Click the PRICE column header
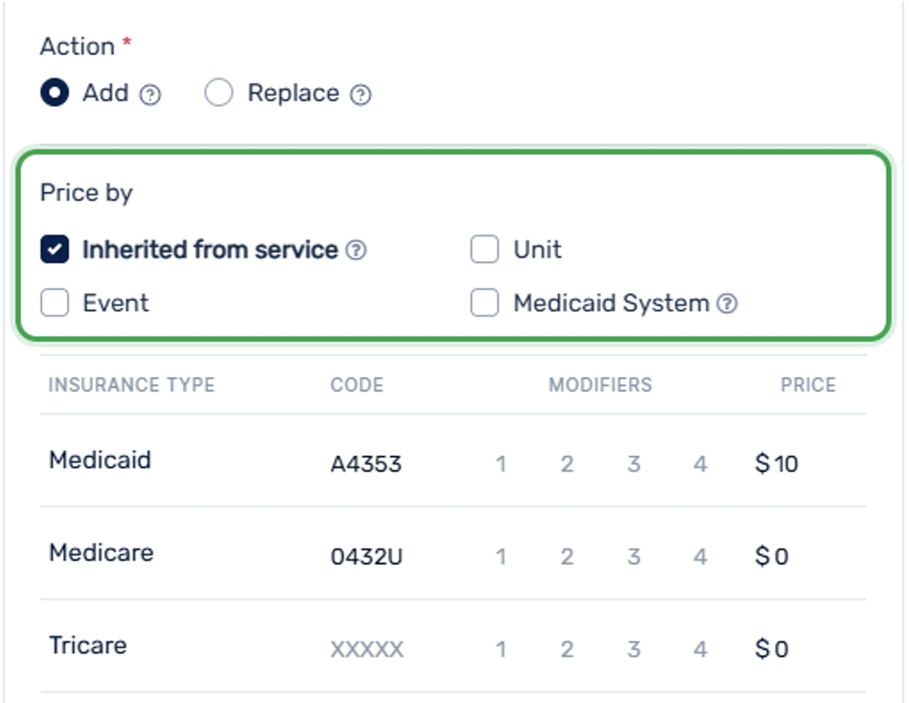The height and width of the screenshot is (703, 909). click(808, 385)
